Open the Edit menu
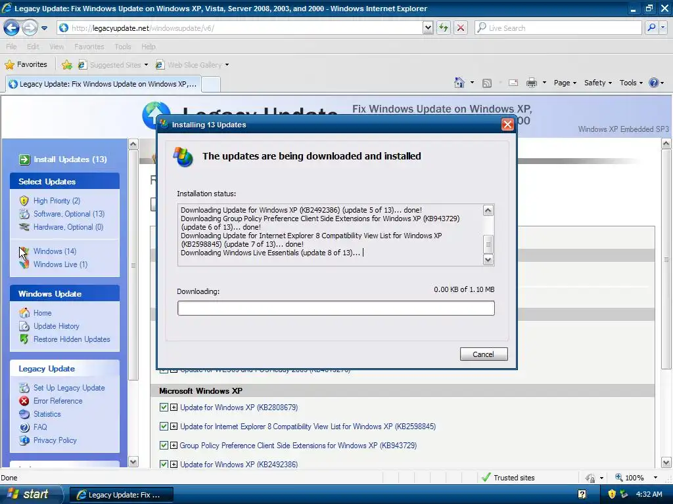 (x=33, y=47)
